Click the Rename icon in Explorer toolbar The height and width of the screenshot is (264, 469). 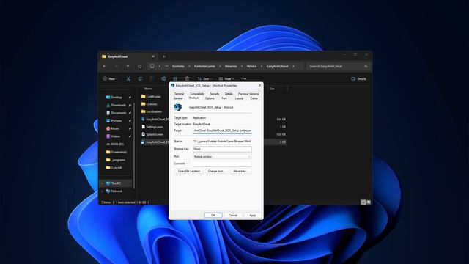click(x=163, y=79)
